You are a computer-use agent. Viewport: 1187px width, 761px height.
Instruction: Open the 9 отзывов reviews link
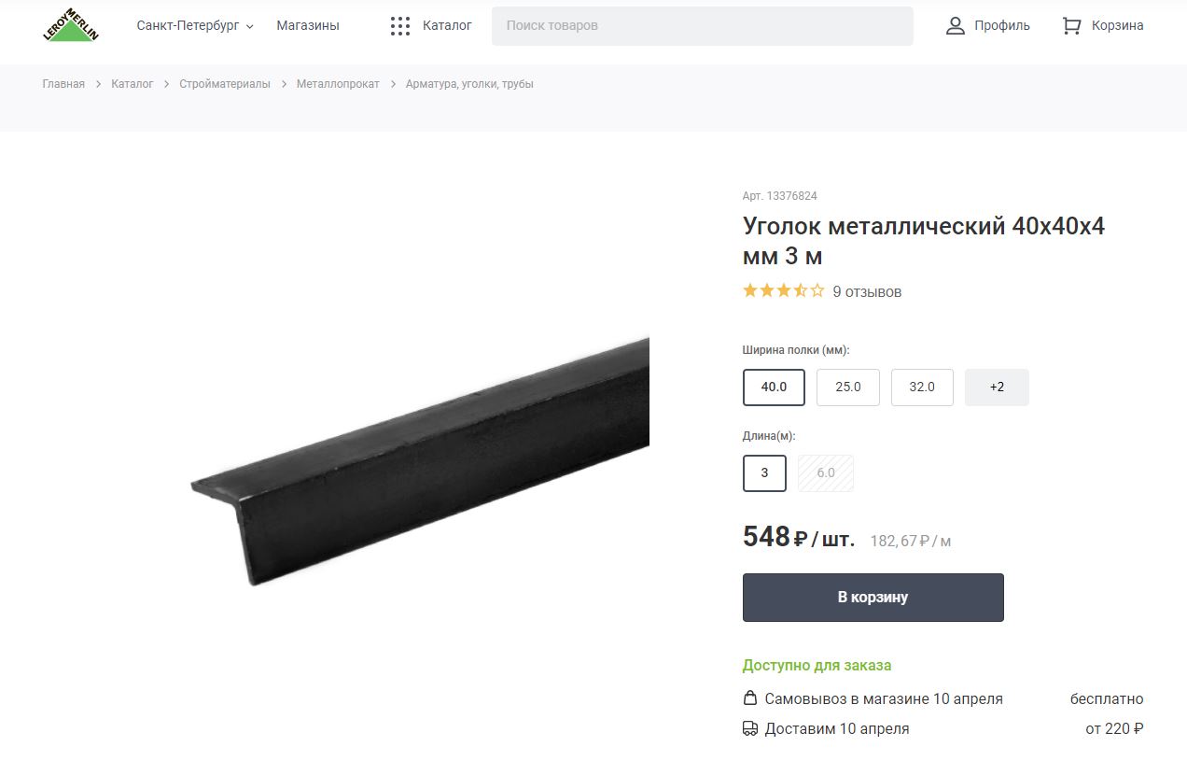(x=867, y=291)
